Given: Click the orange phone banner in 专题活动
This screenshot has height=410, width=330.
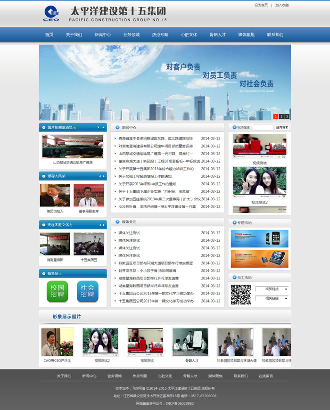Looking at the screenshot, I should click(x=260, y=259).
